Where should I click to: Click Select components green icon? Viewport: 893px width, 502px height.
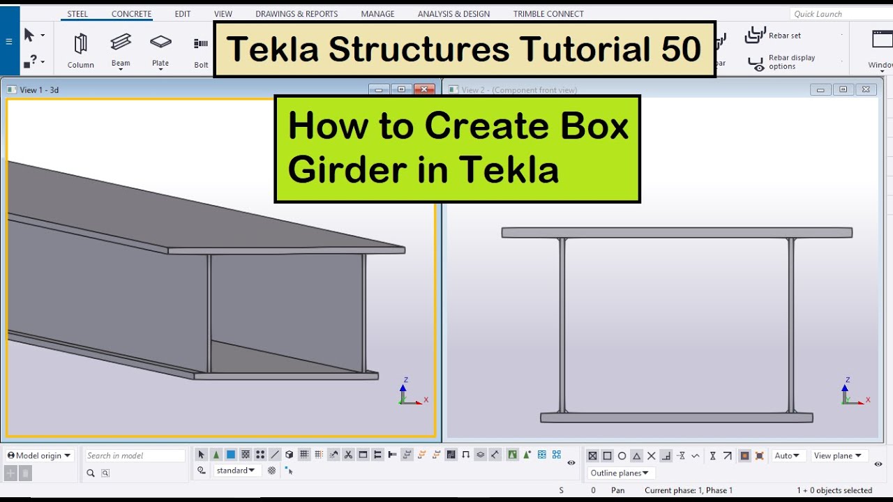[513, 455]
